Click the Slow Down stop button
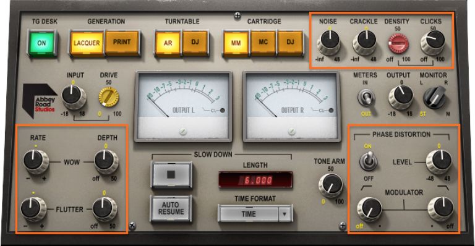Screen dimensions: 475x246 tap(171, 175)
